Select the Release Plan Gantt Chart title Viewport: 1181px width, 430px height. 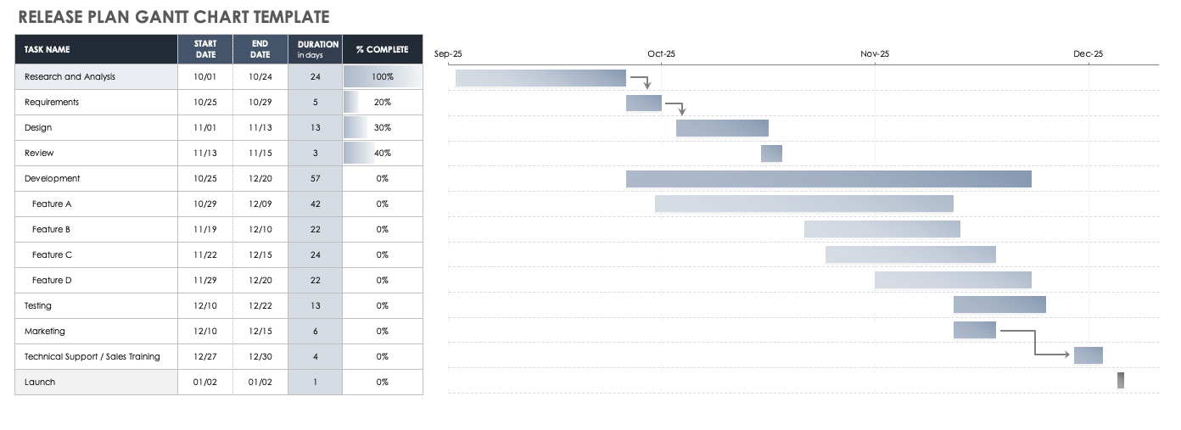[174, 17]
